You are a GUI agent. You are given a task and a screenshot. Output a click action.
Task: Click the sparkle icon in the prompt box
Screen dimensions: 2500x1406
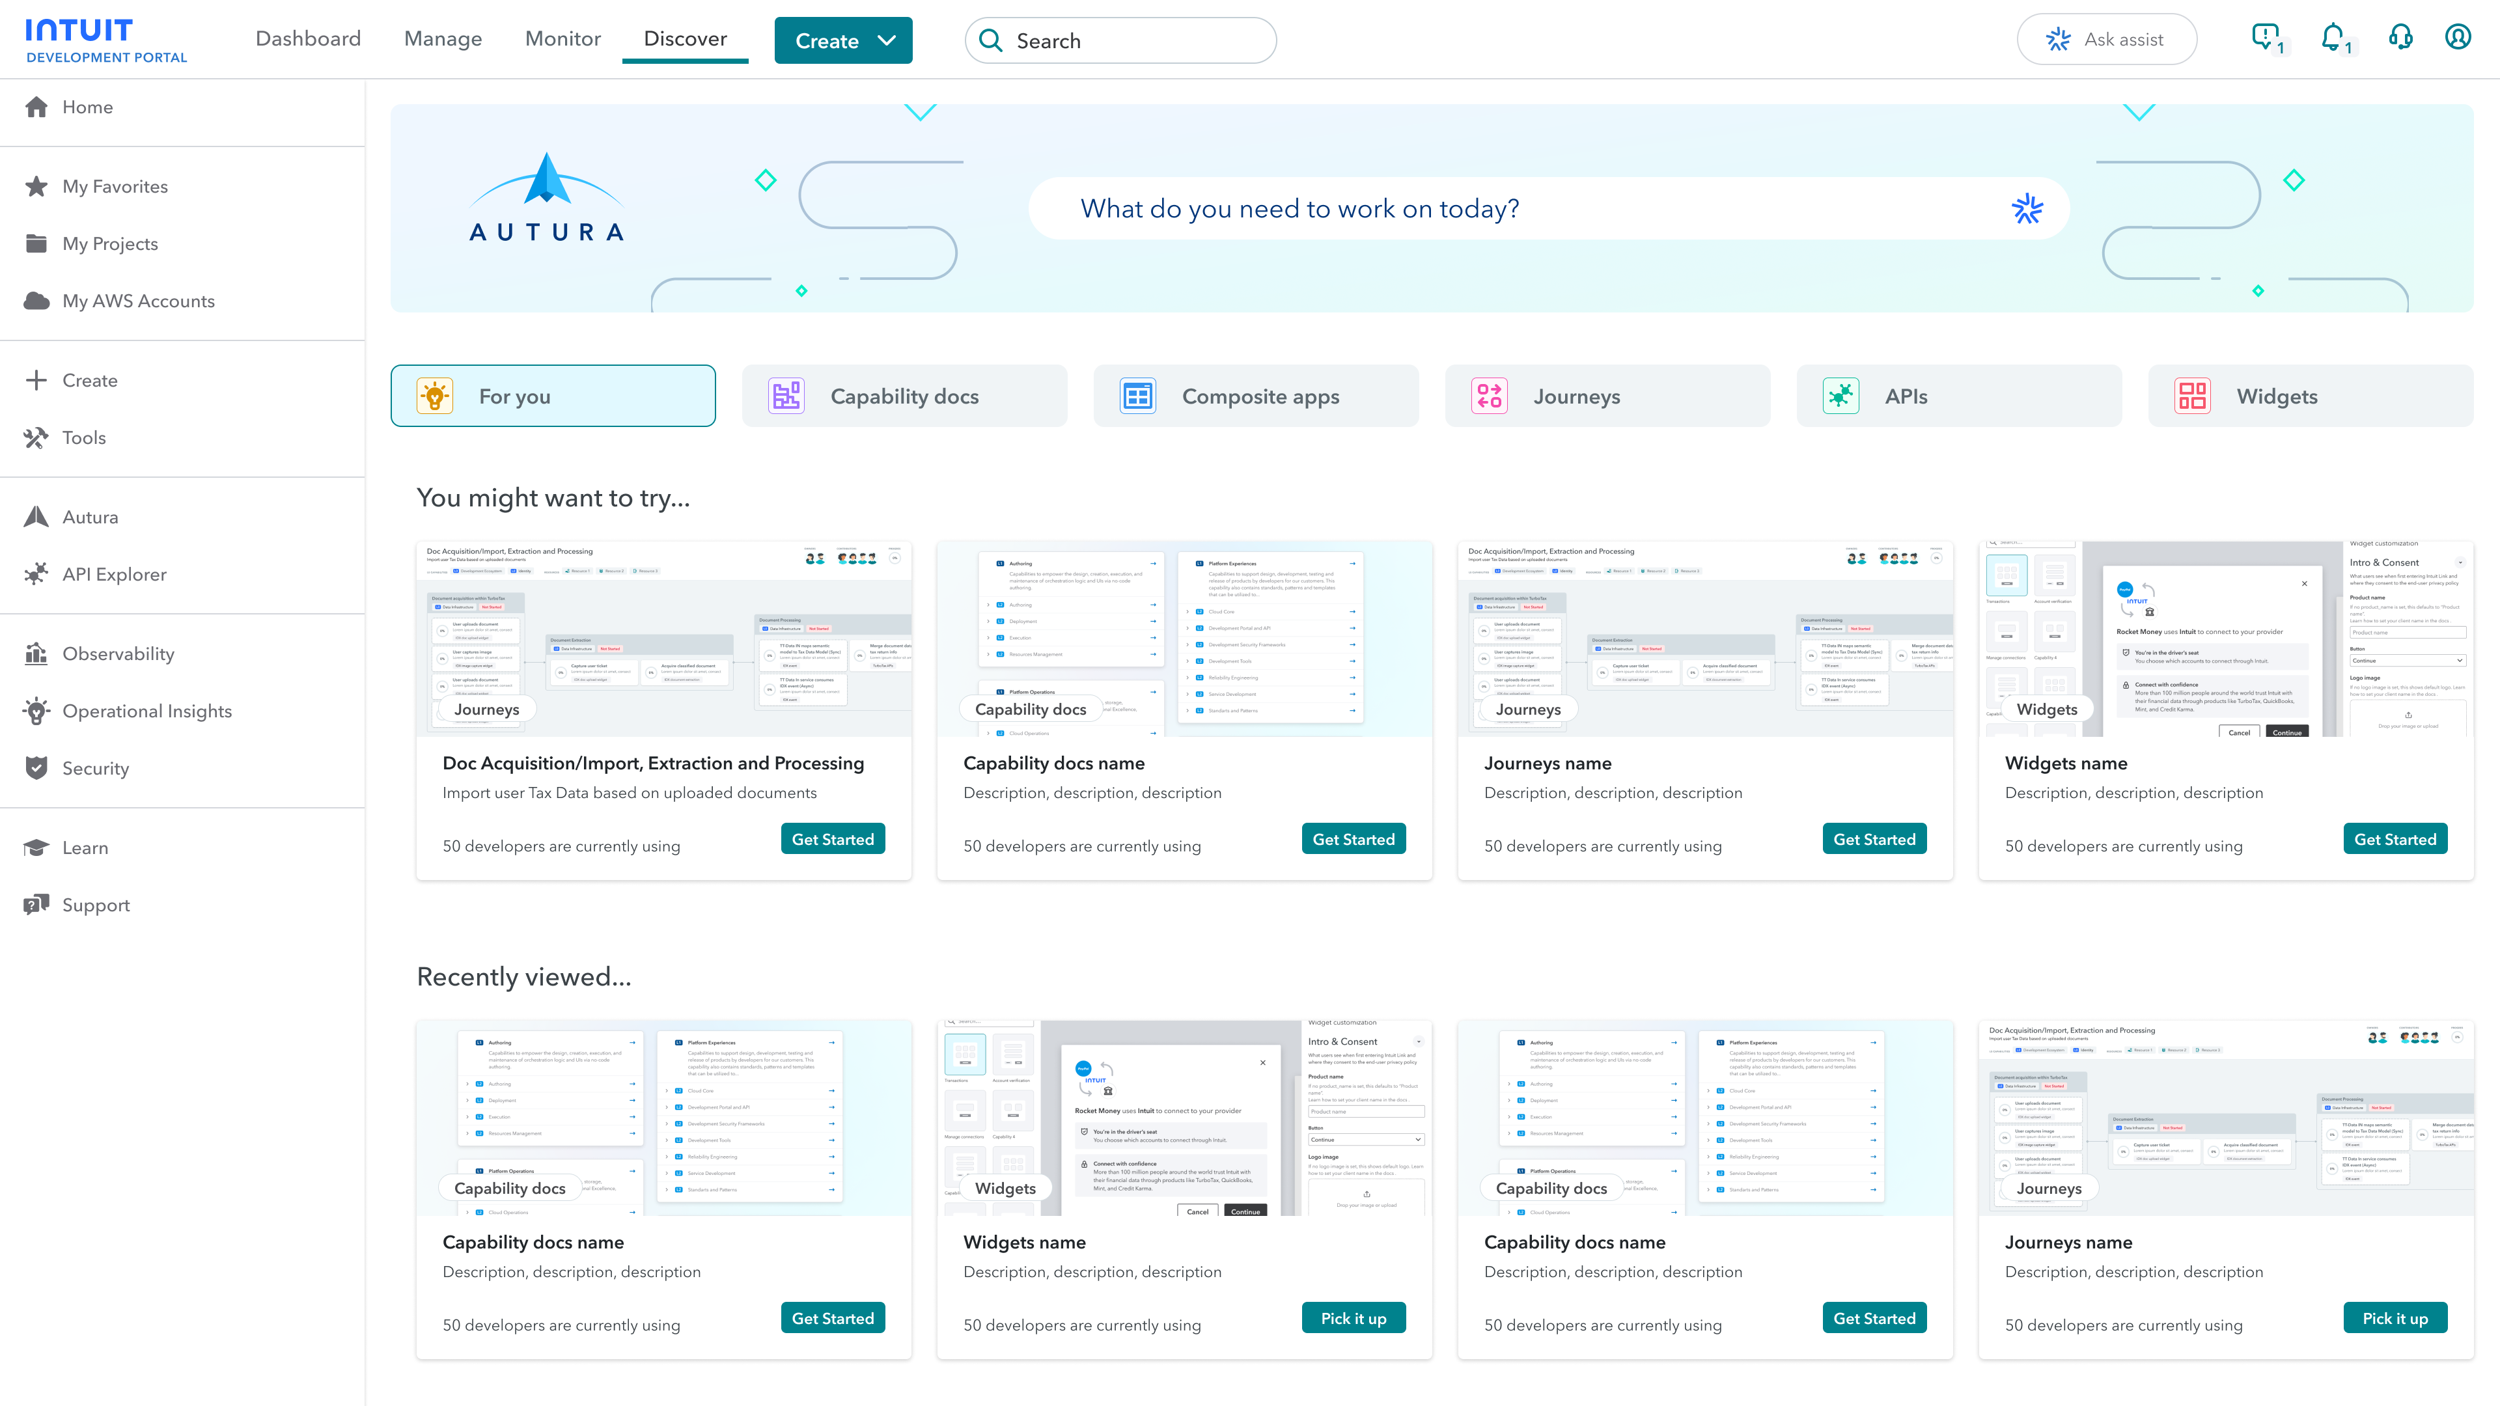click(2027, 208)
